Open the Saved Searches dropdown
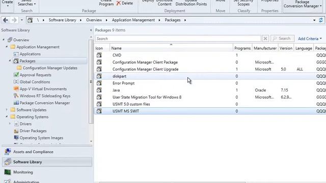Image resolution: width=326 pixels, height=183 pixels. click(26, 3)
